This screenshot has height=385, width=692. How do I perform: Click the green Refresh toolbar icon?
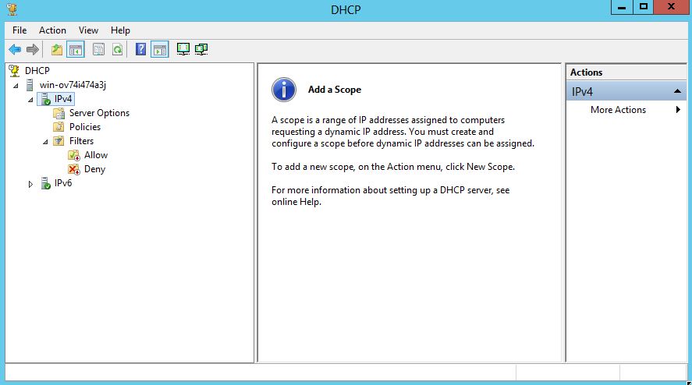coord(117,50)
